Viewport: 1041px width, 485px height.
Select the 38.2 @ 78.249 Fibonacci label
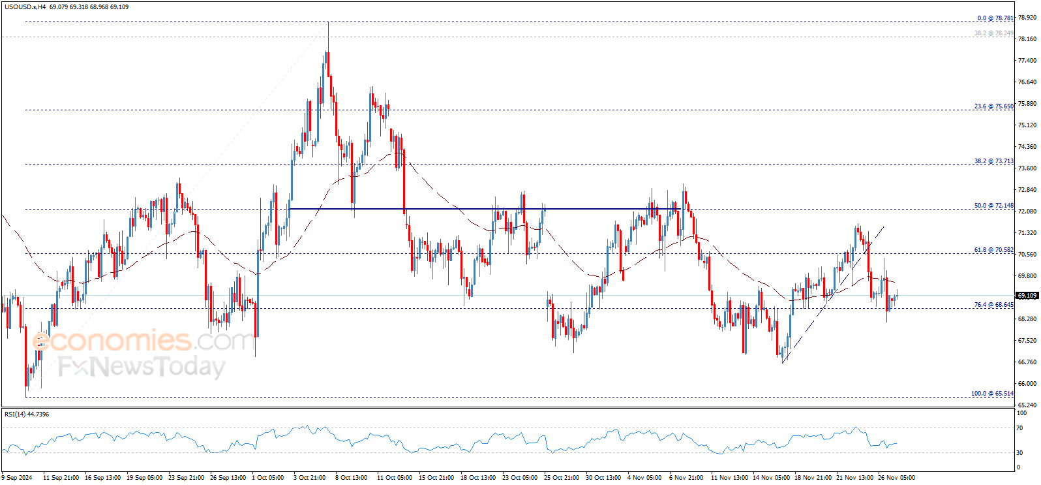tap(994, 33)
